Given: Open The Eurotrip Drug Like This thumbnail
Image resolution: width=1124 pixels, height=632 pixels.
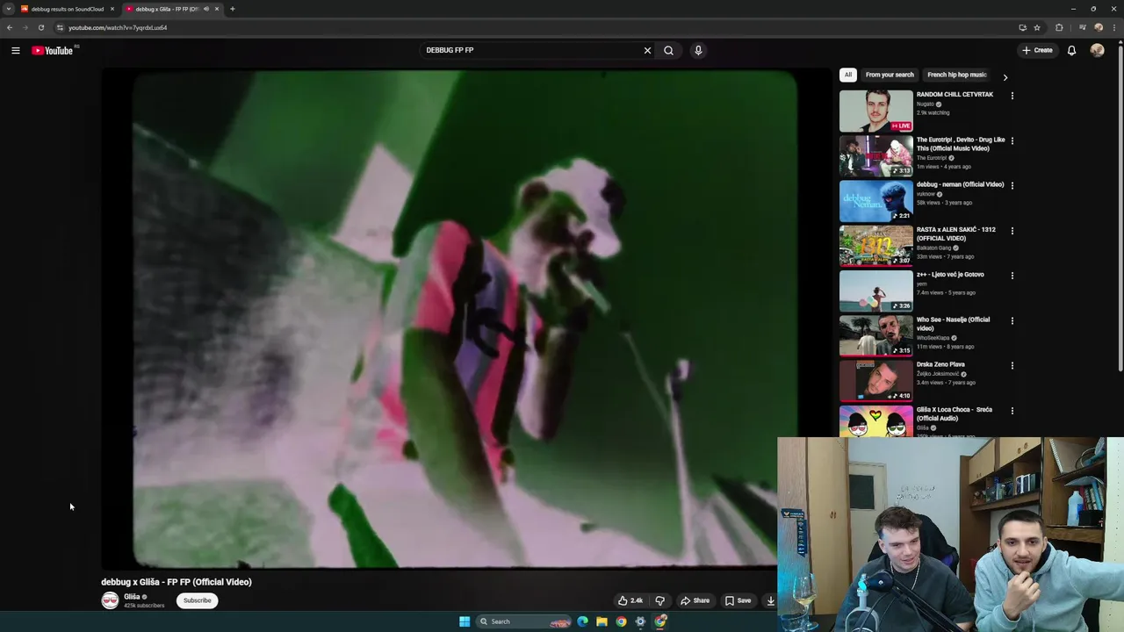Looking at the screenshot, I should tap(875, 155).
